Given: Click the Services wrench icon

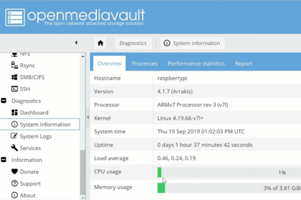Looking at the screenshot, I should click(14, 148).
